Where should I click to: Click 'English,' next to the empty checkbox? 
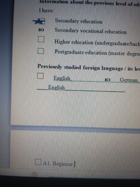[63, 78]
